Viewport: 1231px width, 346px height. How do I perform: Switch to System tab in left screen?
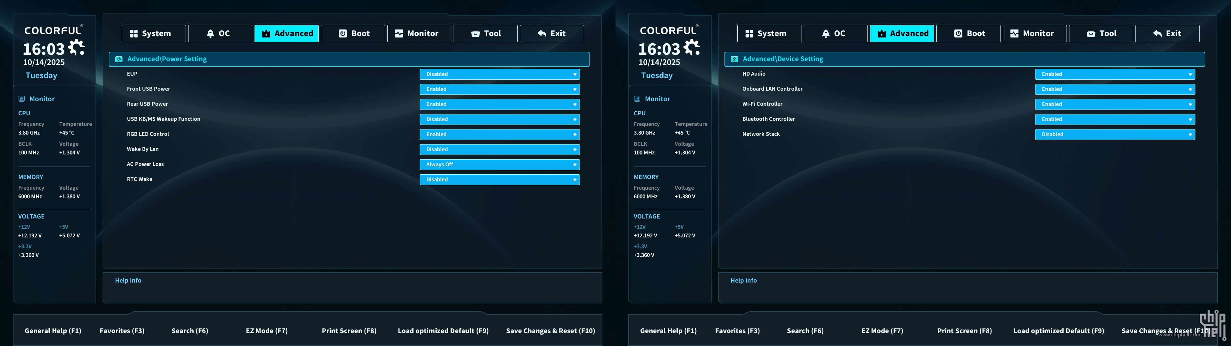pos(154,33)
